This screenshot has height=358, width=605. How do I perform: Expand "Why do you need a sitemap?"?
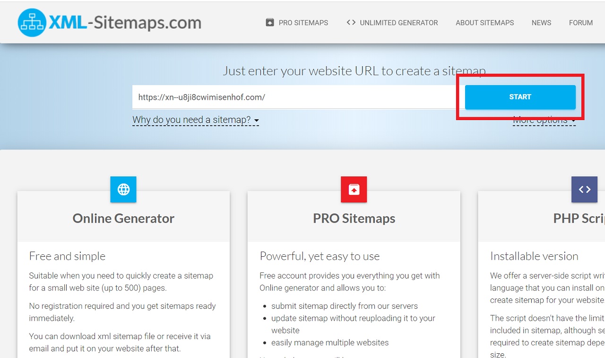click(x=195, y=120)
